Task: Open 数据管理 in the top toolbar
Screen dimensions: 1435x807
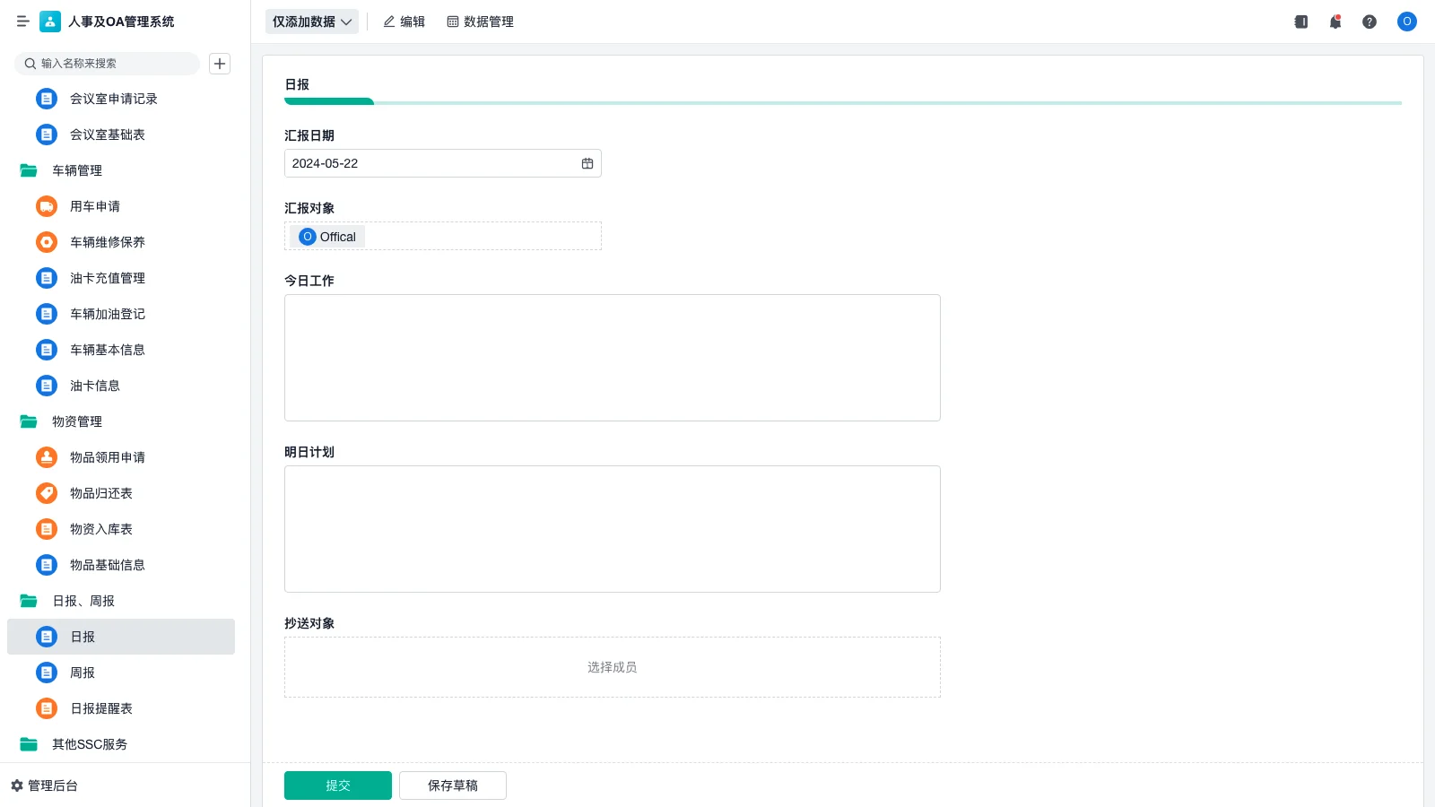Action: click(480, 22)
